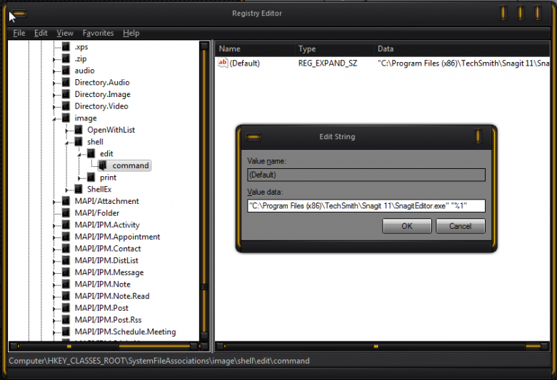Expand the audio key
This screenshot has width=557, height=380.
[54, 72]
